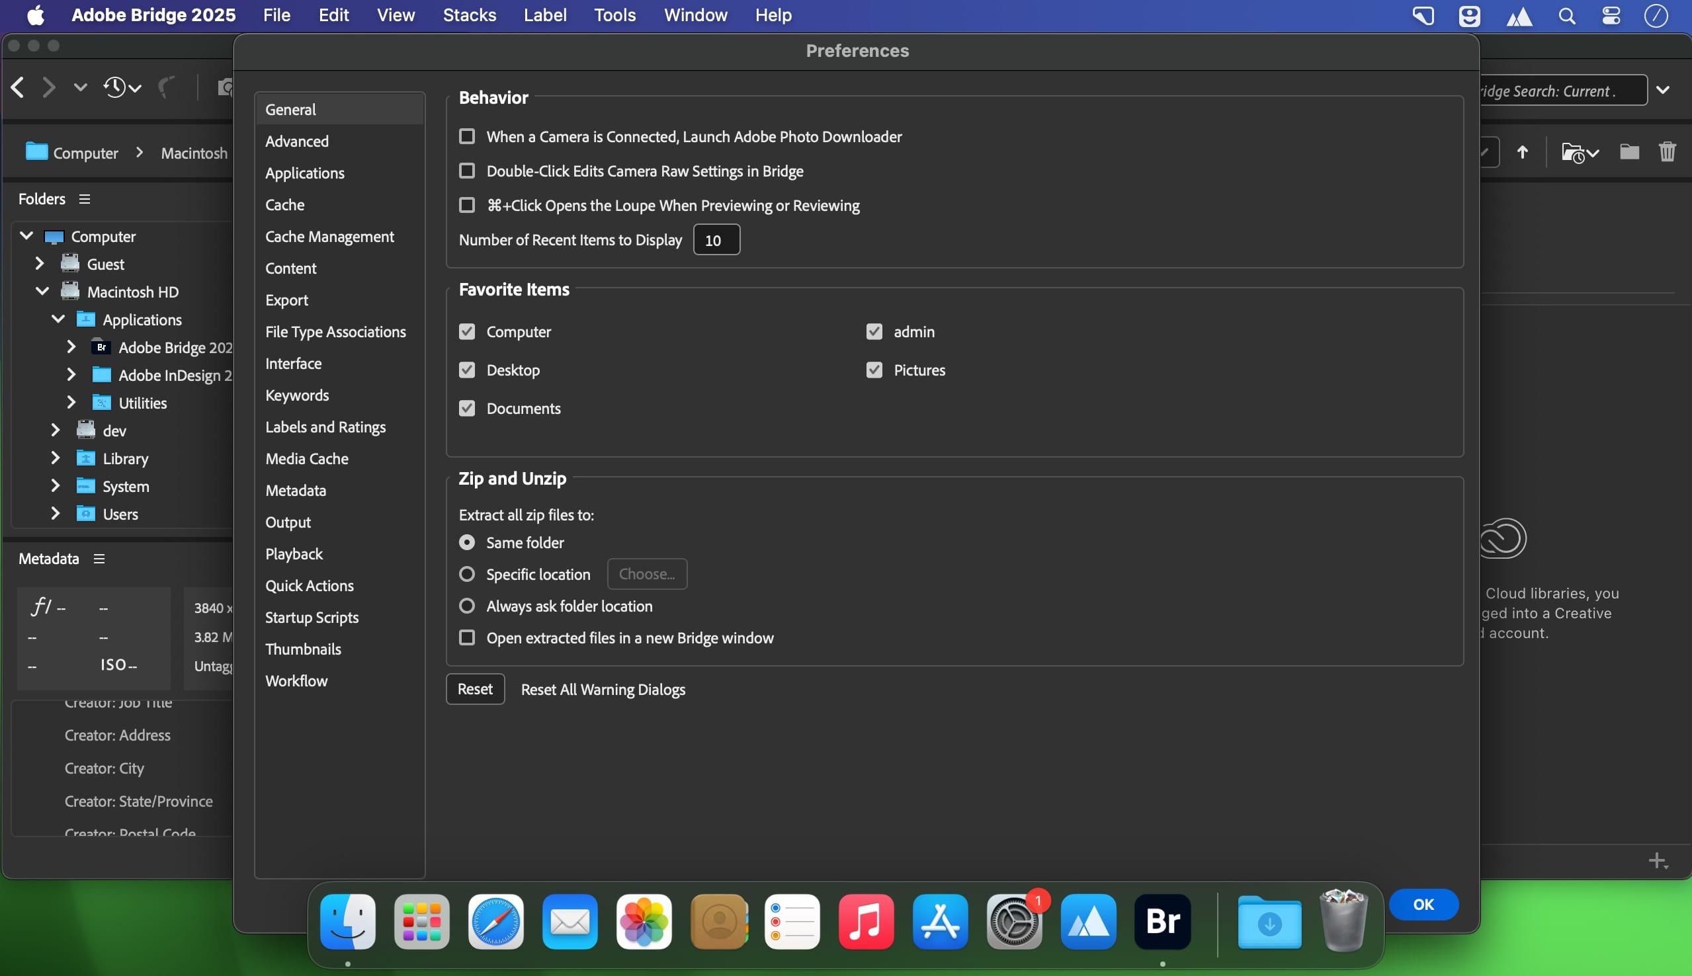Click the upward arrow icon in Bridge toolbar

[1523, 152]
